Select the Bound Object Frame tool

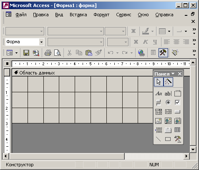(178, 121)
